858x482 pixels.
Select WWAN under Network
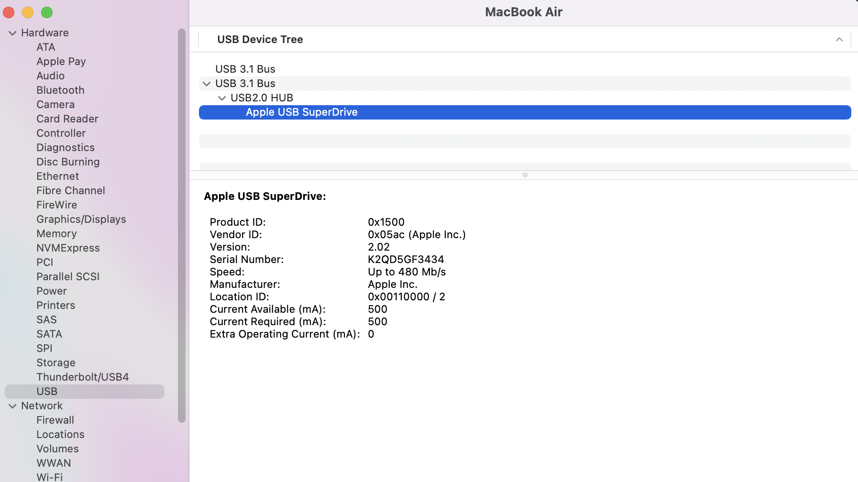(54, 463)
